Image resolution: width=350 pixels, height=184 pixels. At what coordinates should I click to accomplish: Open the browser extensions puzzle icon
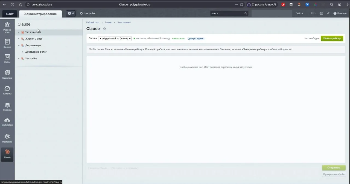point(332,4)
